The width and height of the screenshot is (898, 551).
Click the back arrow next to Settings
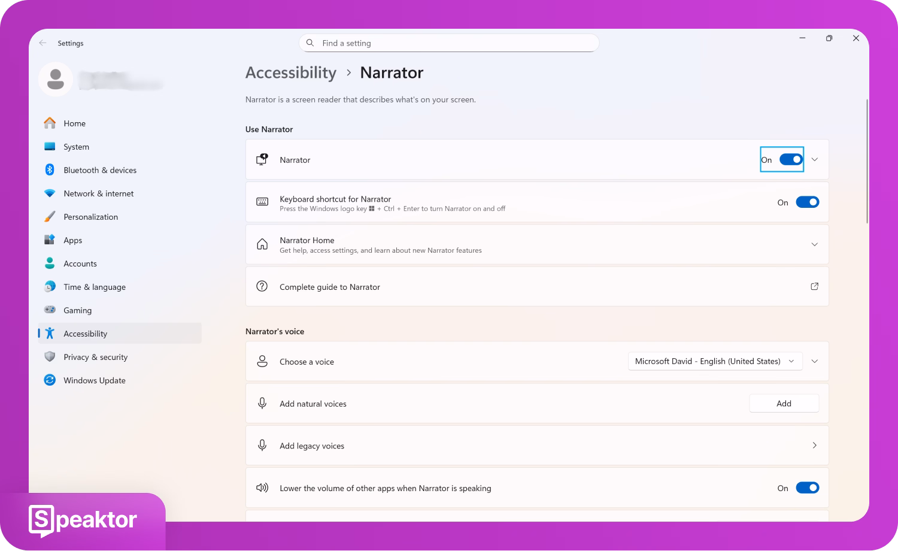pyautogui.click(x=43, y=43)
